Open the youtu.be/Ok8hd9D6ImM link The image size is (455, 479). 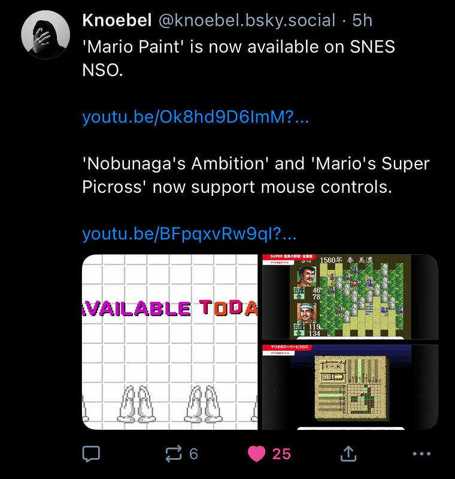tap(195, 117)
